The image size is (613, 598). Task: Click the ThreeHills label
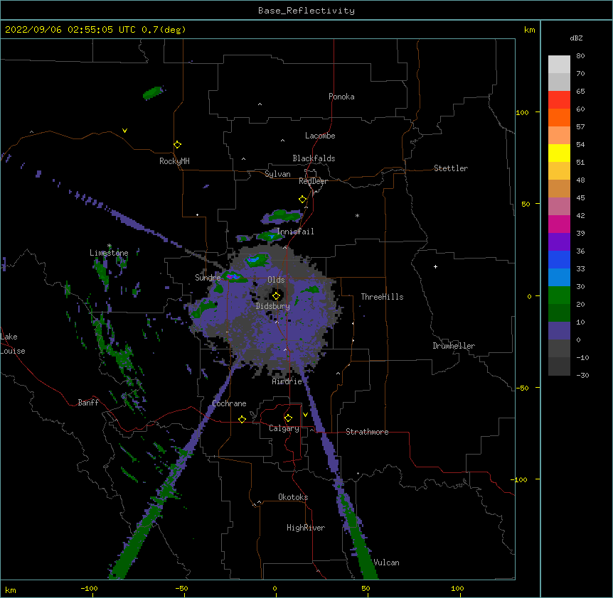click(382, 297)
